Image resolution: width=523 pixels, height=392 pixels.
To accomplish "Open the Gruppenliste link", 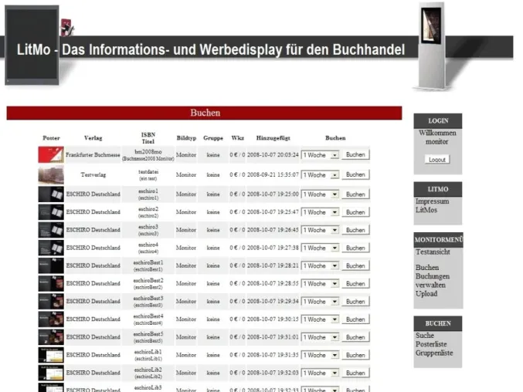I will tap(434, 353).
